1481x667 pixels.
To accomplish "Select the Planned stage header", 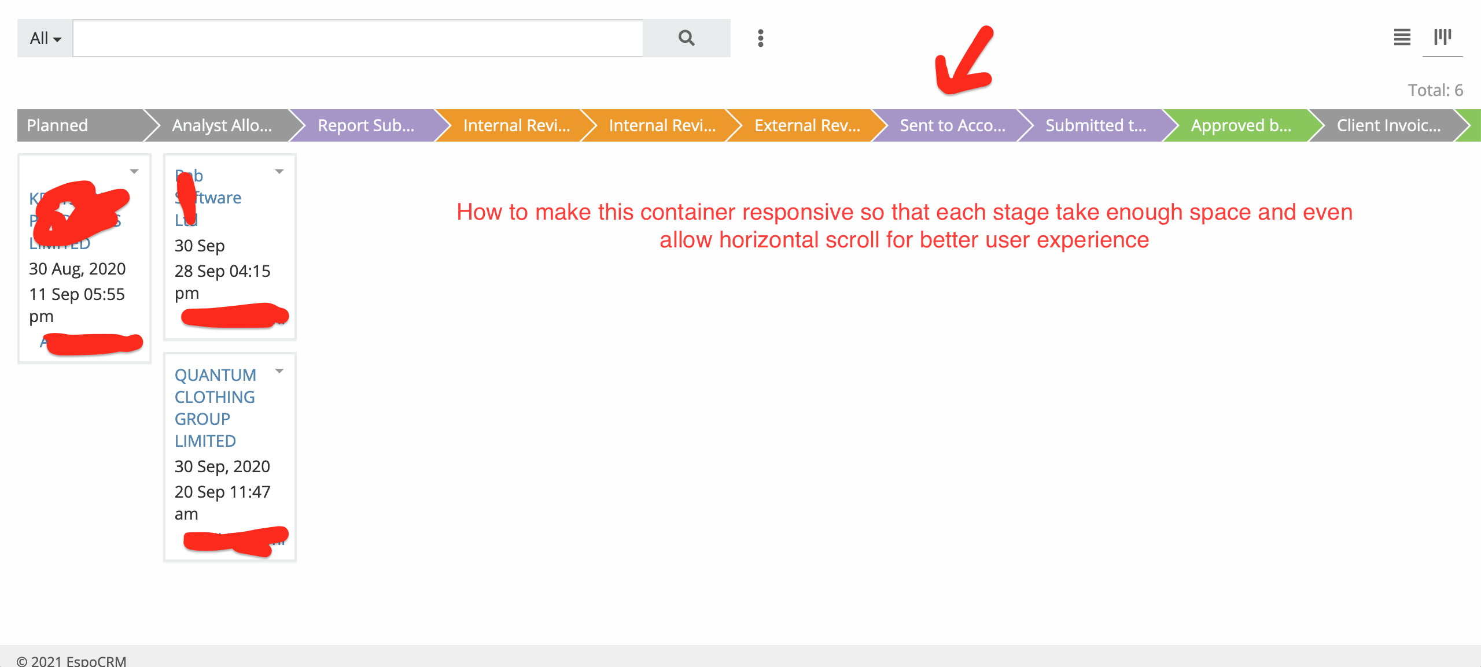I will (57, 125).
